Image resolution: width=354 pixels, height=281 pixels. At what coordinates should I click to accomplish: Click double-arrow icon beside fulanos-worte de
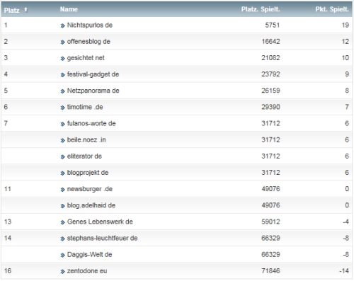pos(62,124)
